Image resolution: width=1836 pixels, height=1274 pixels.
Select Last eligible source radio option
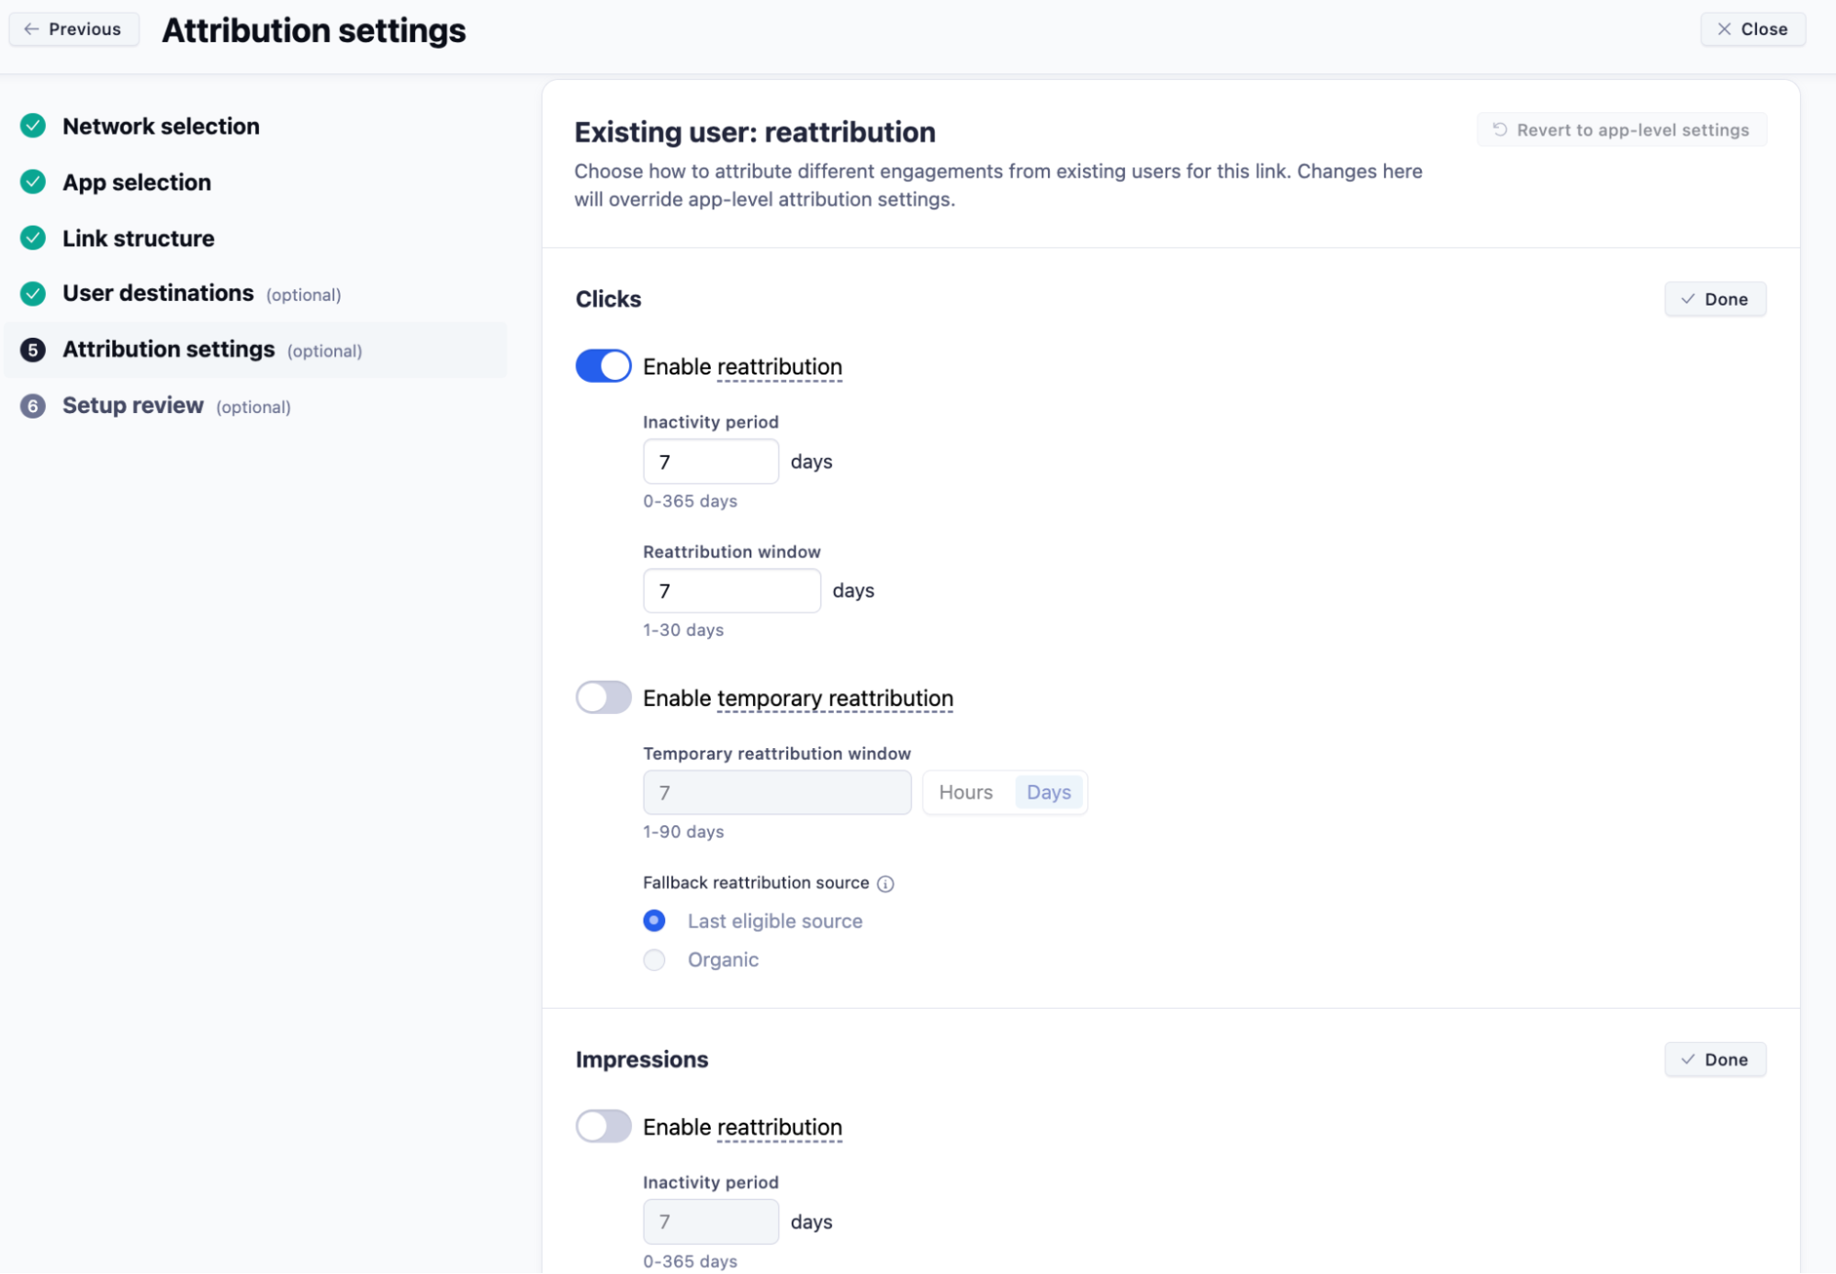coord(655,921)
